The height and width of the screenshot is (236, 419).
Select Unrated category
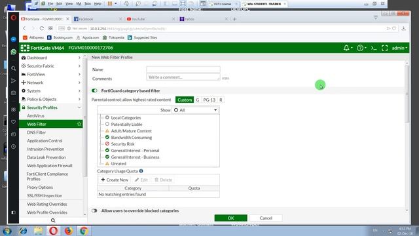[x=118, y=163]
